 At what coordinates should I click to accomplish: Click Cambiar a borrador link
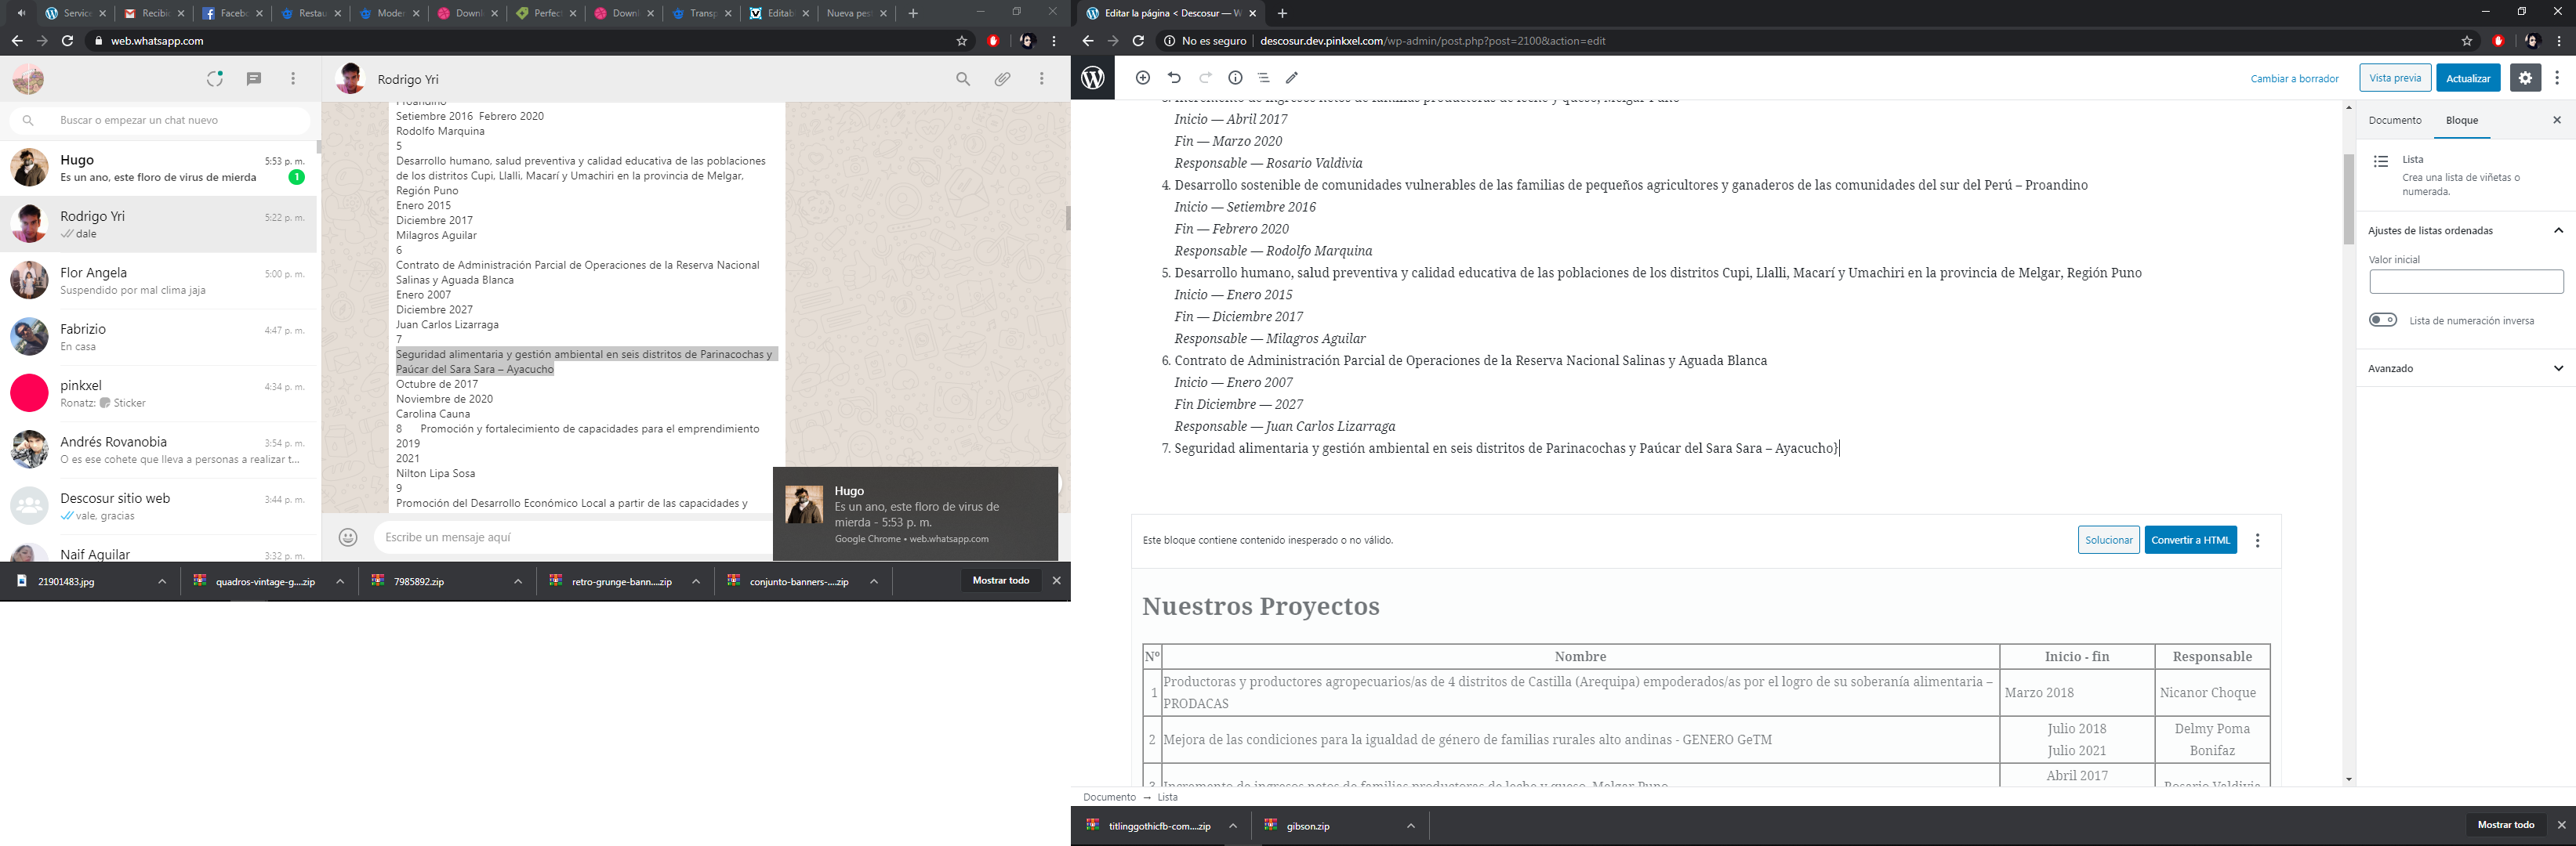(2294, 78)
